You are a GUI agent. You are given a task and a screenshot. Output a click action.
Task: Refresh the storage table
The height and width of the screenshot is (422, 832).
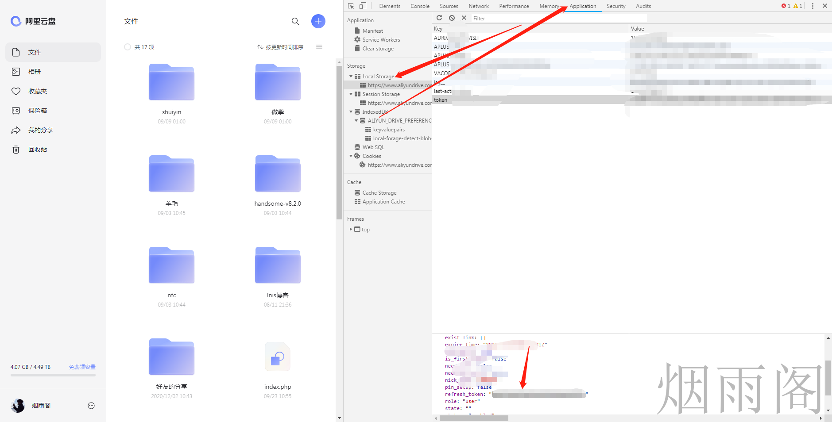[x=439, y=18]
